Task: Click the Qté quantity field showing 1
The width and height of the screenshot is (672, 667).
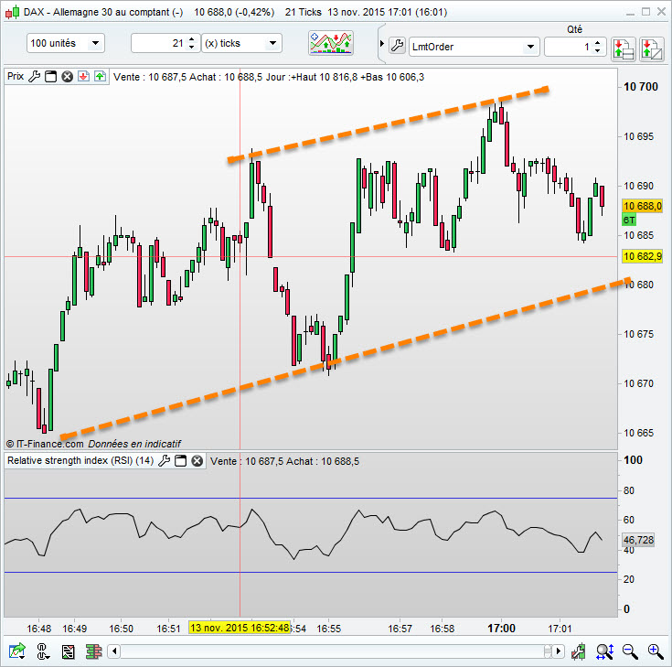Action: [x=569, y=47]
